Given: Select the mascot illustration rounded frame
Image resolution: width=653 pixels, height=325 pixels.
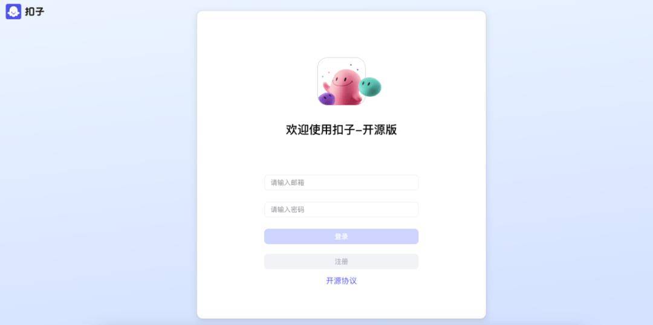Looking at the screenshot, I should tap(342, 81).
